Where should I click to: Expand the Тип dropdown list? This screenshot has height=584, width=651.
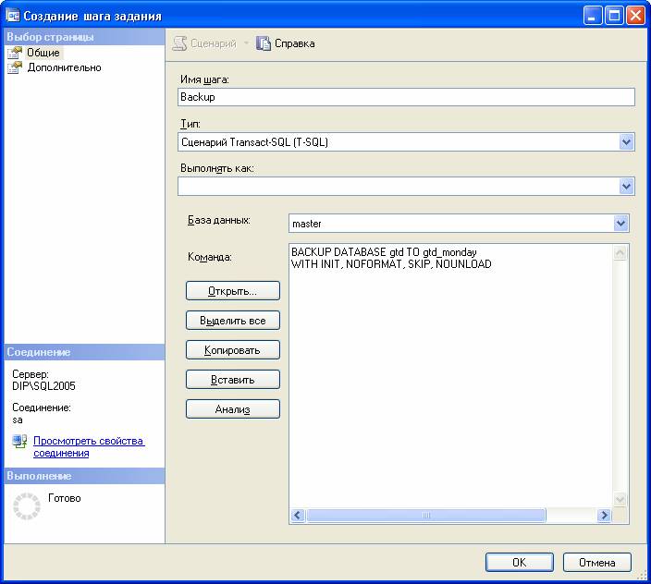tap(626, 142)
